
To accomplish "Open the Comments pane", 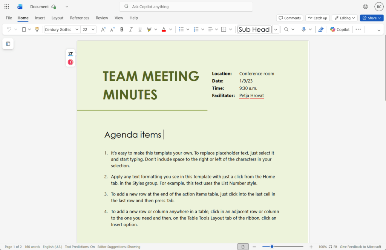I will pyautogui.click(x=289, y=18).
